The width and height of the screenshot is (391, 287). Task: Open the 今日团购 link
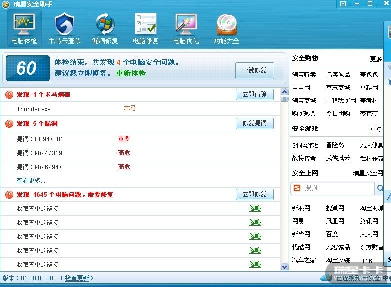point(338,114)
